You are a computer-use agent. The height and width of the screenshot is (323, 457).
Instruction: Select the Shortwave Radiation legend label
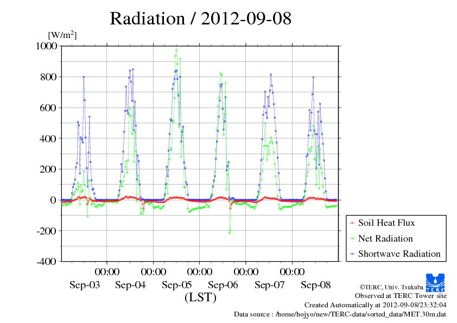coord(399,254)
